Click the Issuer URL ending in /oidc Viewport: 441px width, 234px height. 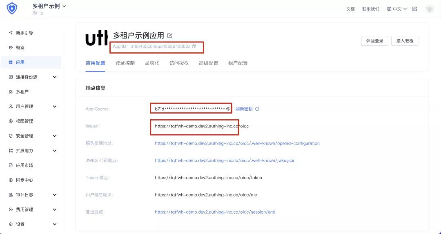pyautogui.click(x=202, y=126)
